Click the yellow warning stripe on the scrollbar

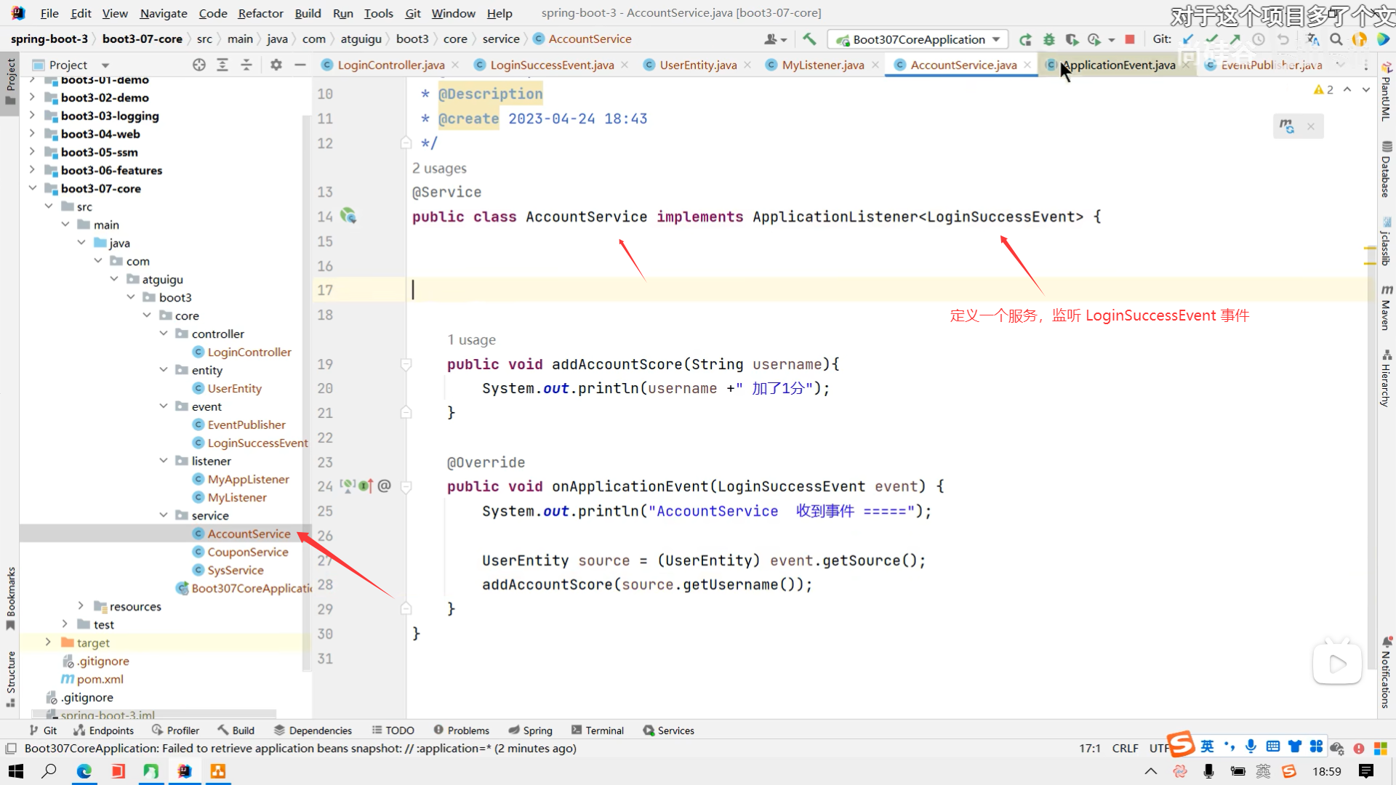1369,249
